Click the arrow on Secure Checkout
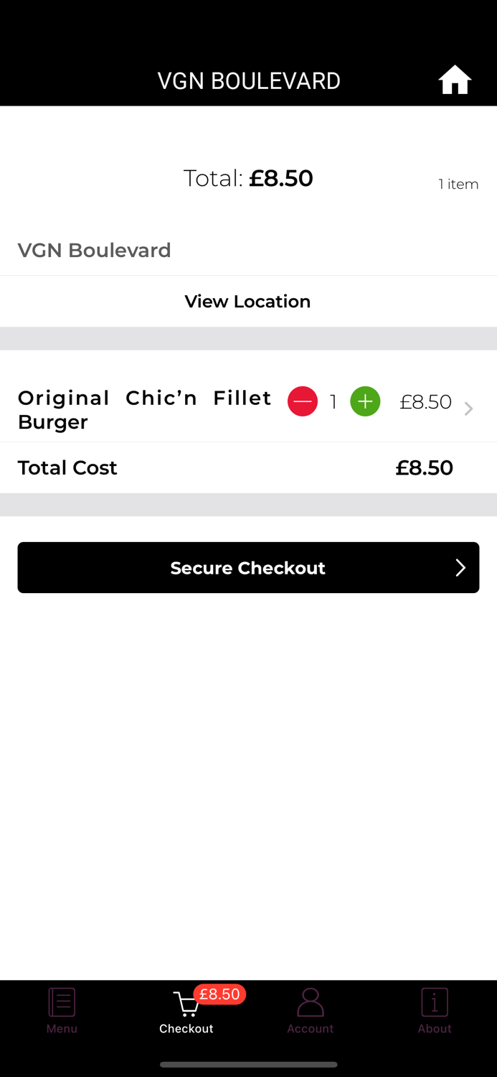 pyautogui.click(x=460, y=568)
